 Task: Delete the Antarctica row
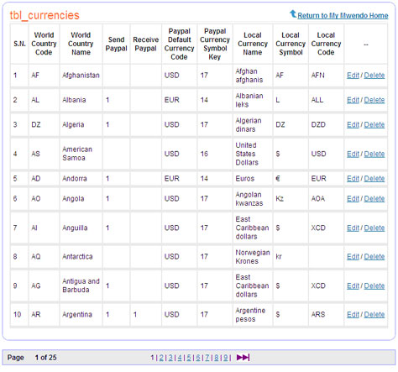click(x=374, y=257)
